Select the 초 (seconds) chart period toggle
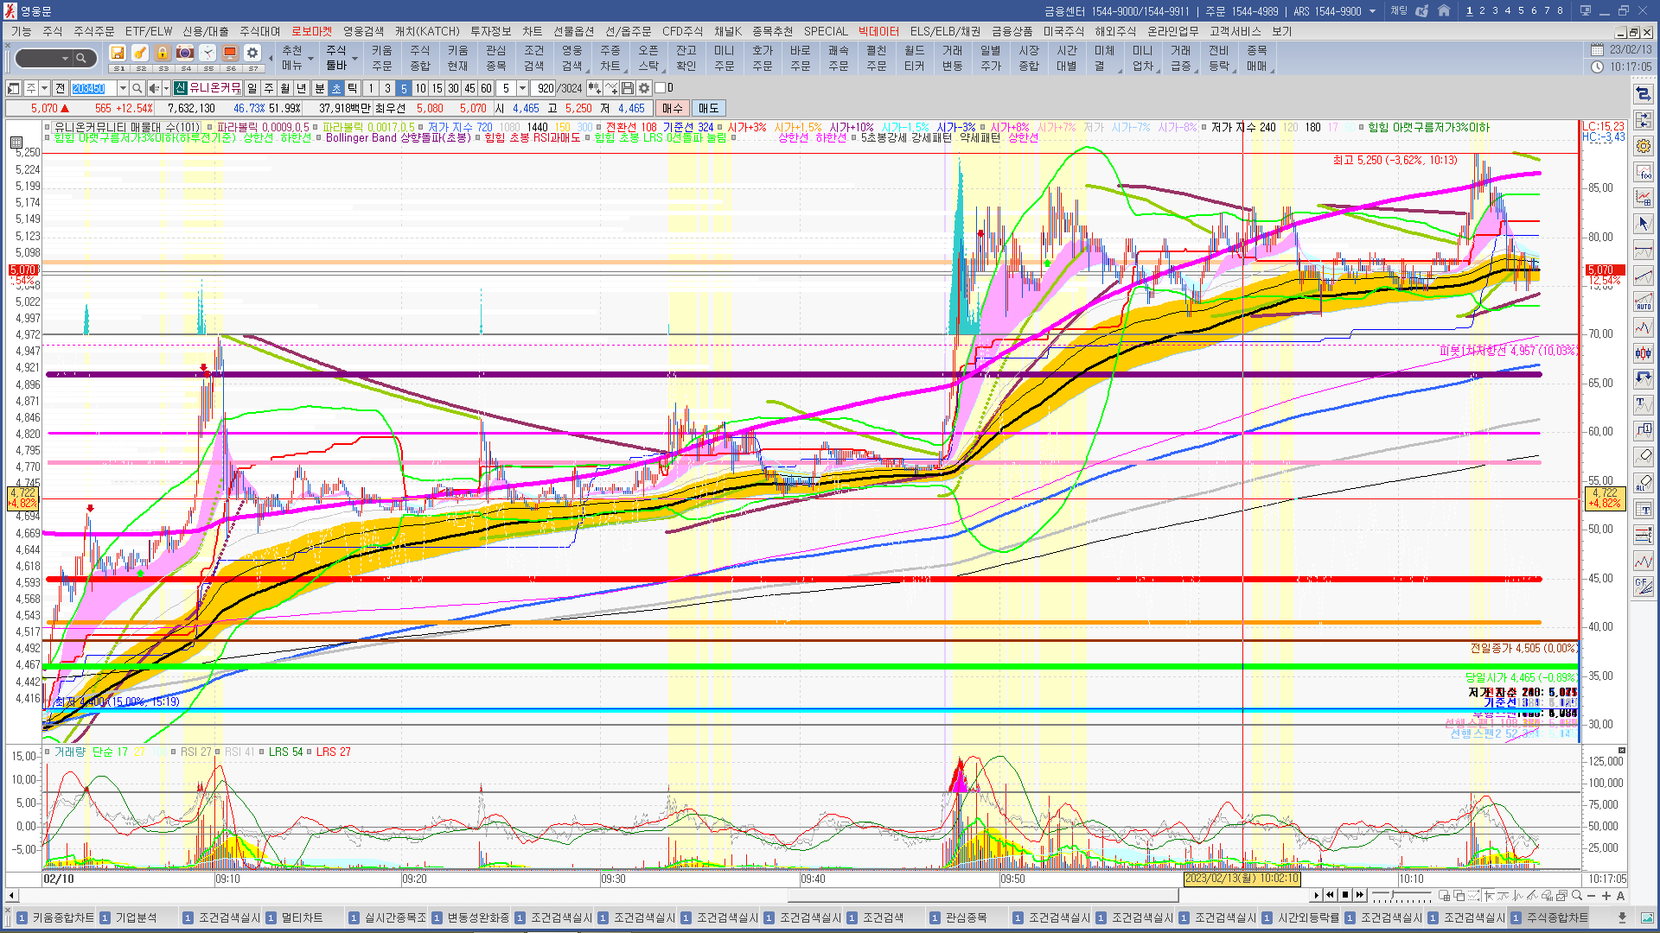Screen dimensions: 1660x933 click(336, 88)
